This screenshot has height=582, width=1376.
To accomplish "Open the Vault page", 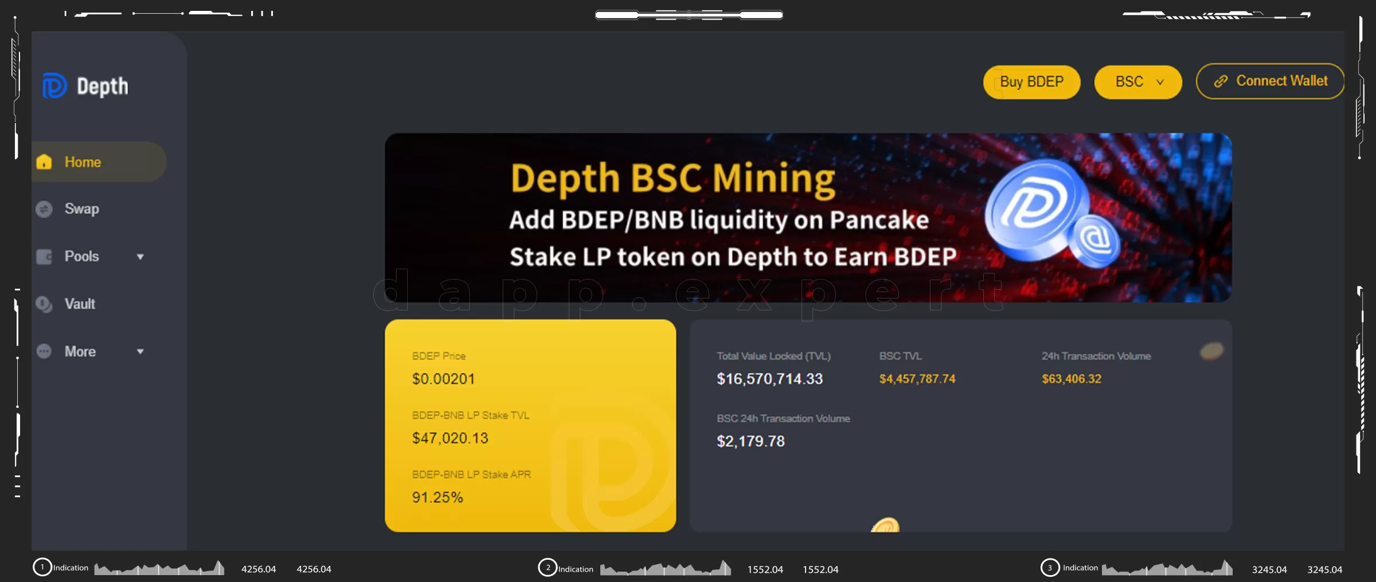I will click(80, 304).
